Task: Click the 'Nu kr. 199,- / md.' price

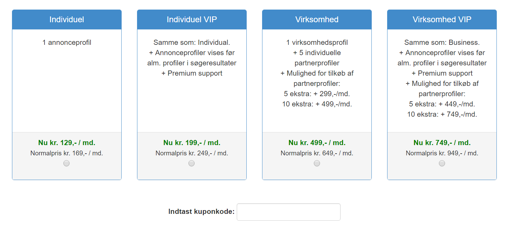Action: point(192,143)
